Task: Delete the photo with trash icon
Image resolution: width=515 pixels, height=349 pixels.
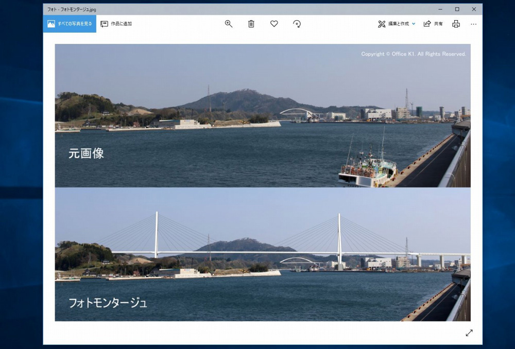Action: pyautogui.click(x=251, y=24)
